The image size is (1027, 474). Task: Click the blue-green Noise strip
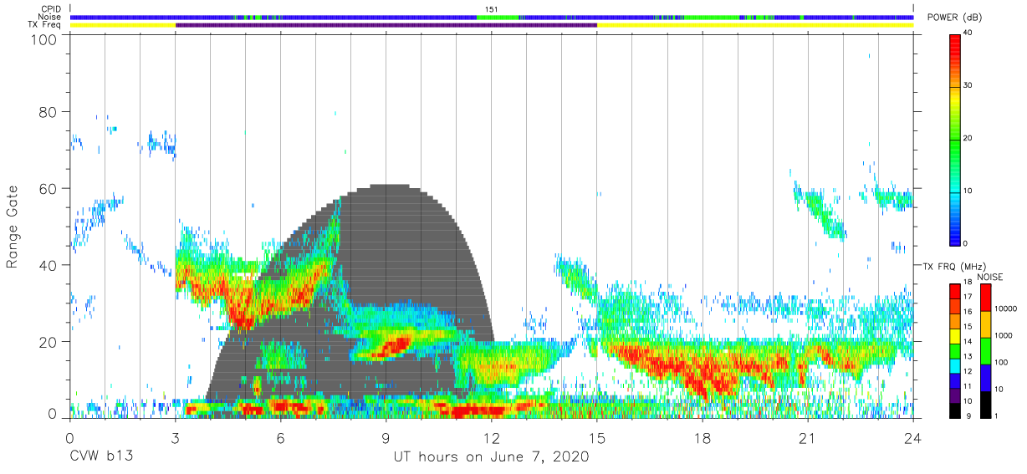pyautogui.click(x=492, y=17)
